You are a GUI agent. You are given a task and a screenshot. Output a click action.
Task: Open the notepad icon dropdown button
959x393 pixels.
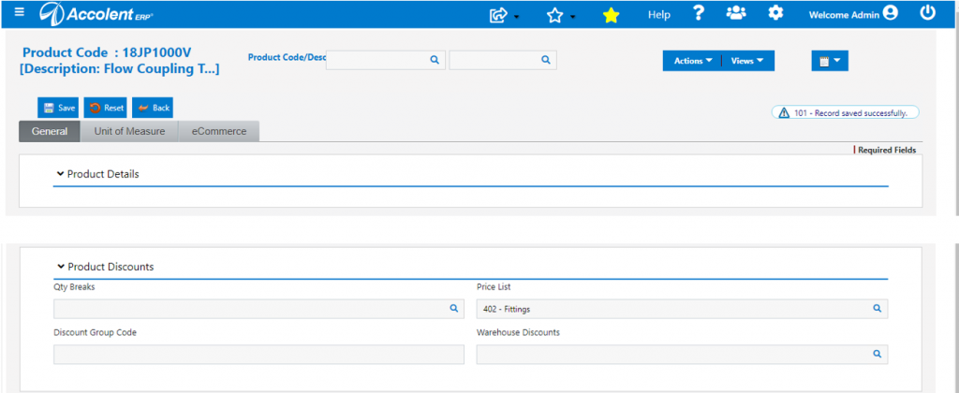[830, 61]
